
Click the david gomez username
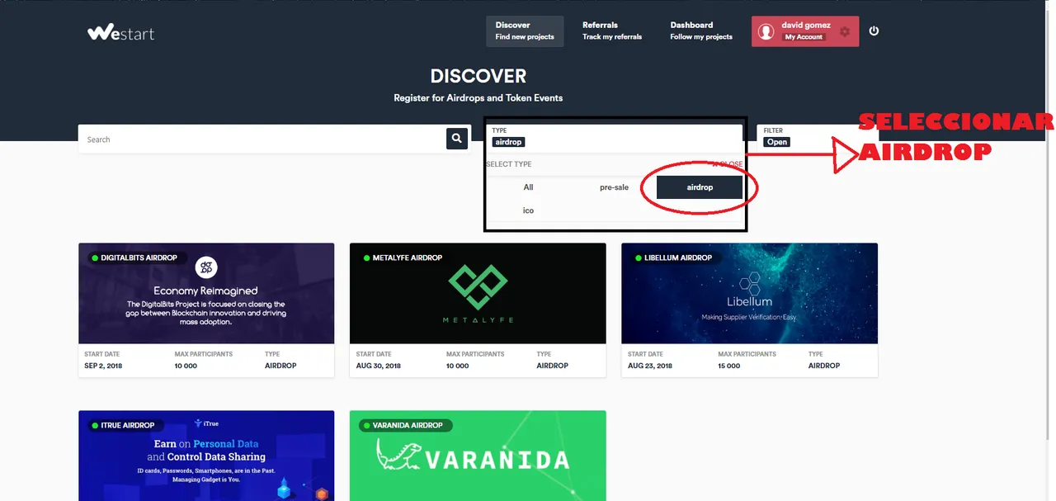[805, 26]
